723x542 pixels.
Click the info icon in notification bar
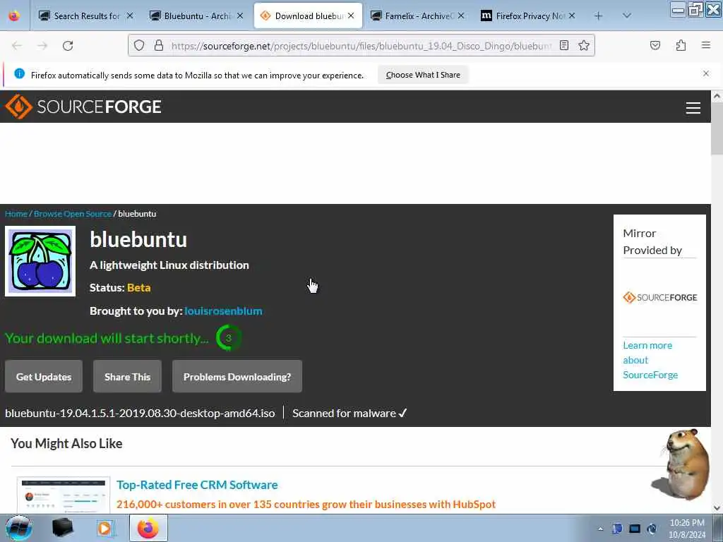coord(19,73)
